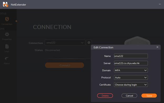Click the connection settings gear icon
The width and height of the screenshot is (164, 103).
89,42
